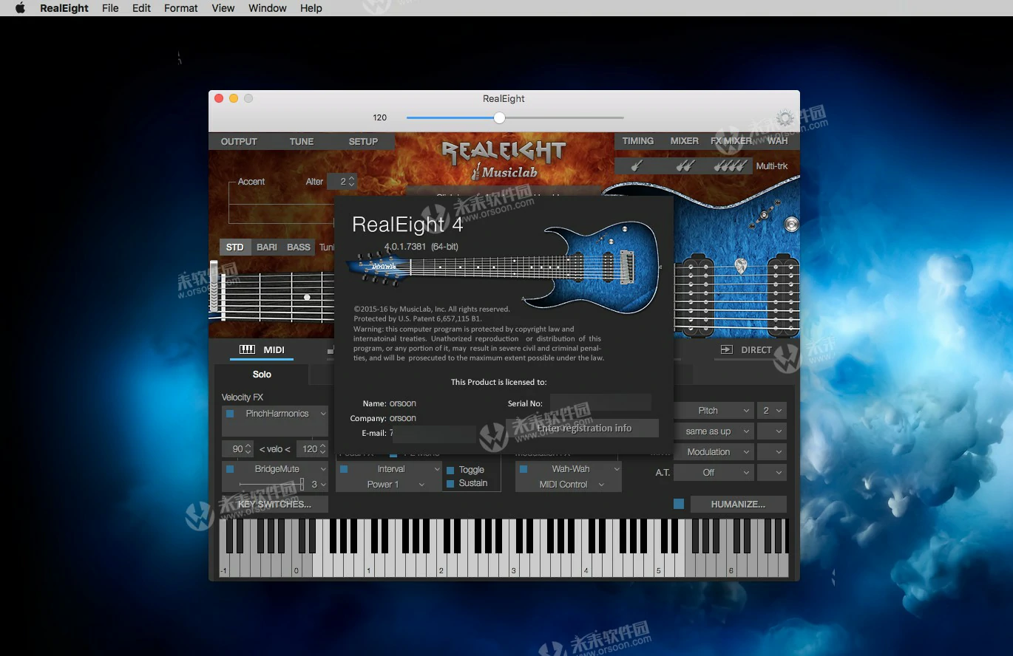This screenshot has height=656, width=1013.
Task: Select the quadruple guitar track mode icon
Action: click(x=730, y=166)
